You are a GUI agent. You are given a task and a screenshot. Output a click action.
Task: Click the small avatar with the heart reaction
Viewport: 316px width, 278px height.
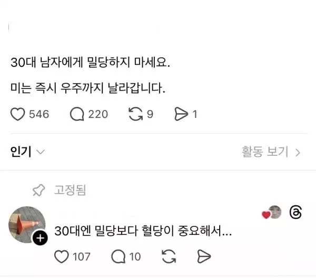274,212
